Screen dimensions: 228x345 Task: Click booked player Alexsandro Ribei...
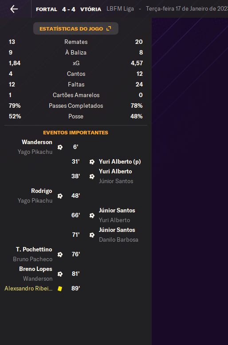[x=28, y=288]
